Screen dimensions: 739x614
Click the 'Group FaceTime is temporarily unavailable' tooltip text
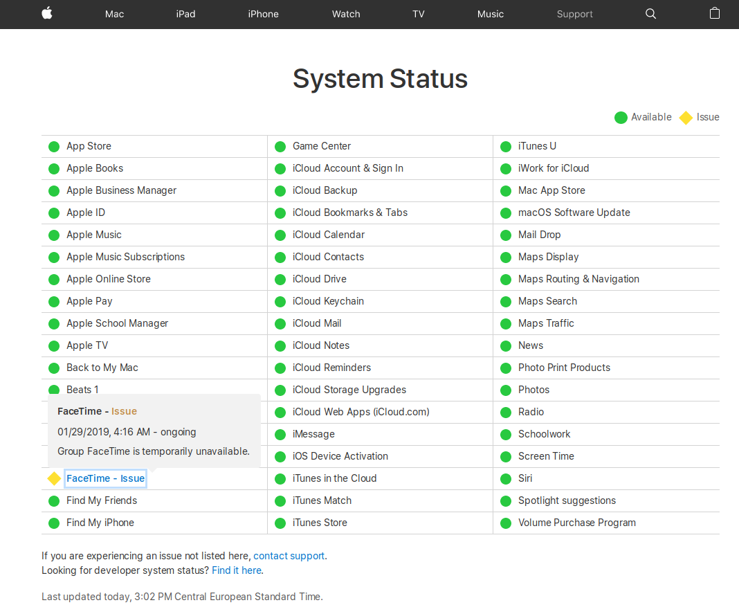(x=154, y=451)
